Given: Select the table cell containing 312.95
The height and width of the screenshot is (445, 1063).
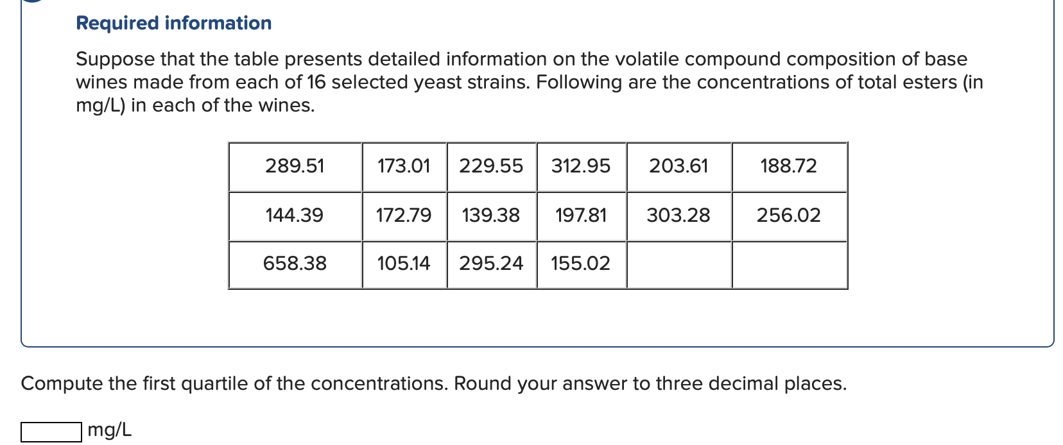Looking at the screenshot, I should (581, 166).
